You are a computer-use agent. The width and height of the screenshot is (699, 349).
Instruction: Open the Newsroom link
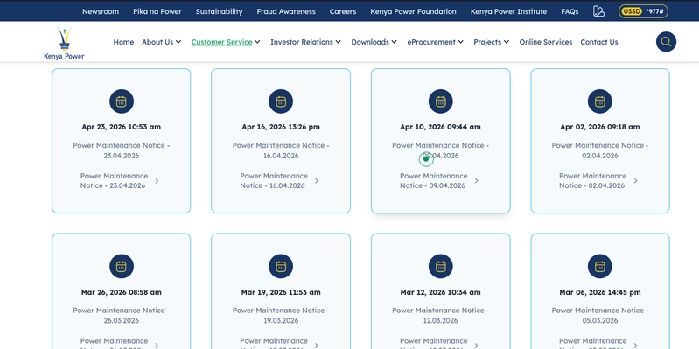click(x=101, y=11)
